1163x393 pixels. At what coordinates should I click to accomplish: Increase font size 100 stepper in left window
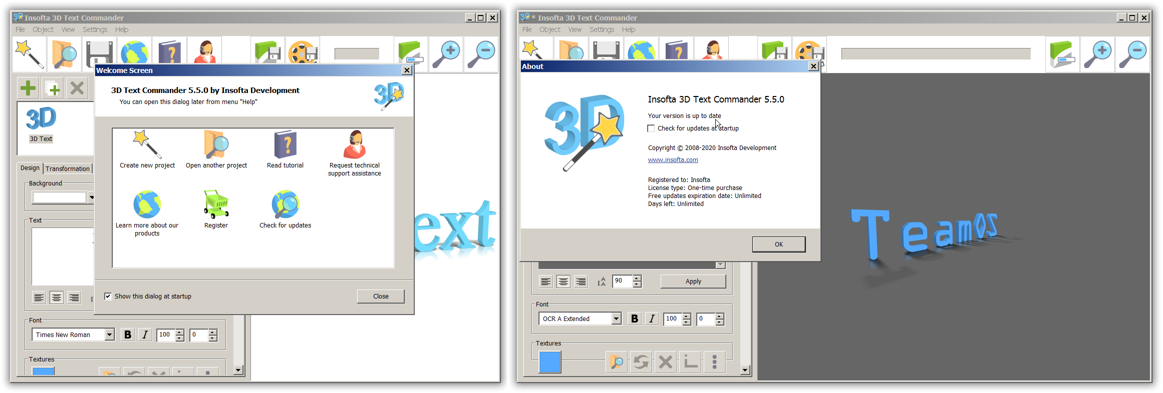pos(180,331)
